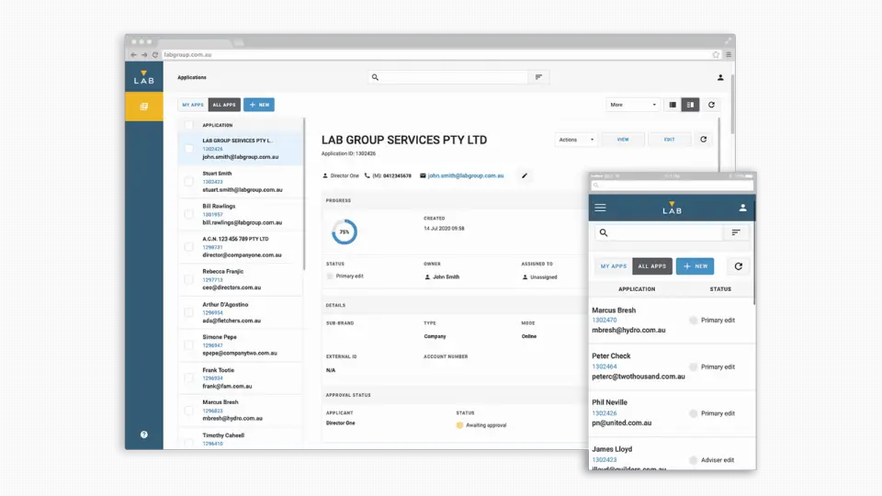Open the Applications sidebar icon
Screen dimensions: 882x496
click(x=144, y=107)
